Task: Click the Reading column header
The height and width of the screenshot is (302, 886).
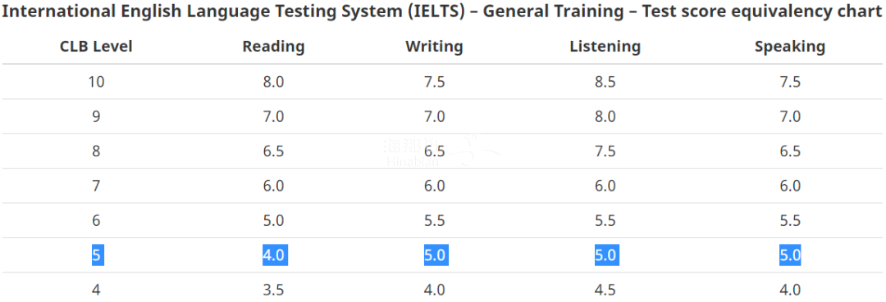Action: point(273,47)
